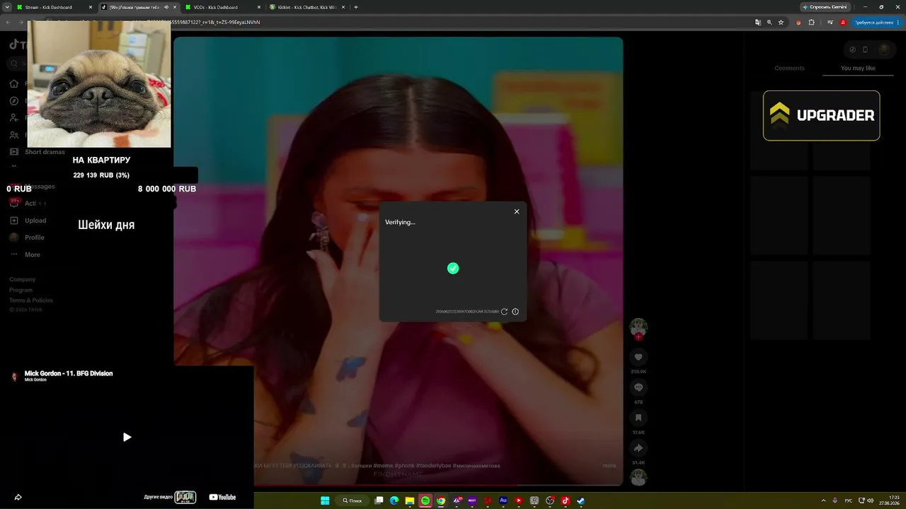This screenshot has height=509, width=906.
Task: Open the Windows Start menu
Action: pyautogui.click(x=325, y=501)
